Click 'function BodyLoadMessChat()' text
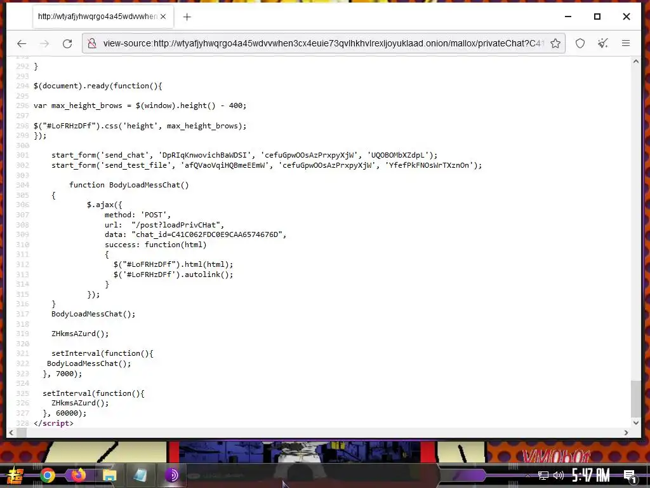The height and width of the screenshot is (488, 650). tap(129, 185)
